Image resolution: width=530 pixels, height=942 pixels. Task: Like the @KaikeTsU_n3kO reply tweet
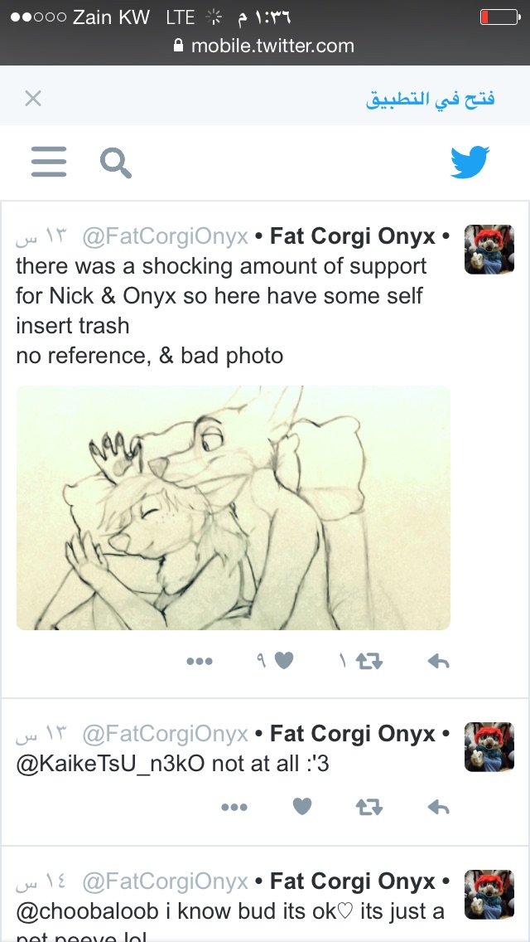tap(302, 806)
